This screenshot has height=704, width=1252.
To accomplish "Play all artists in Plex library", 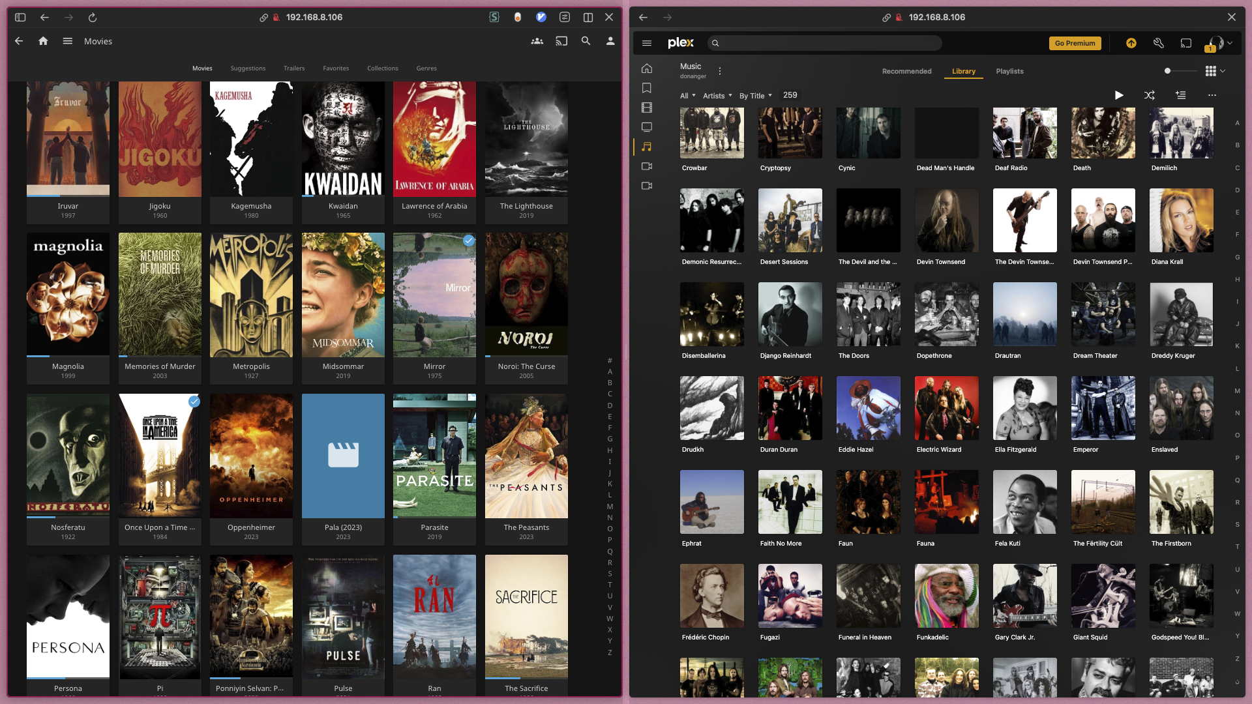I will [x=1119, y=95].
